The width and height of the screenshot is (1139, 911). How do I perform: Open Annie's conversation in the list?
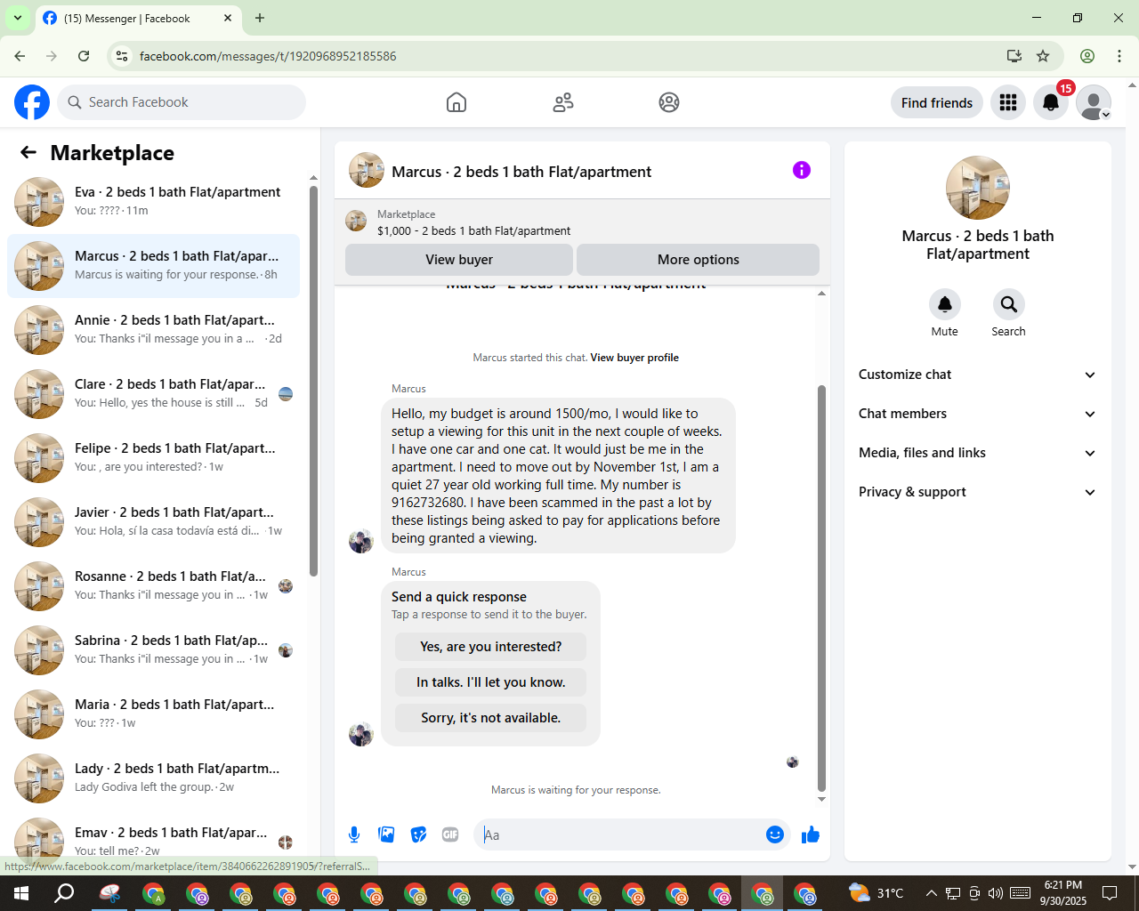153,330
